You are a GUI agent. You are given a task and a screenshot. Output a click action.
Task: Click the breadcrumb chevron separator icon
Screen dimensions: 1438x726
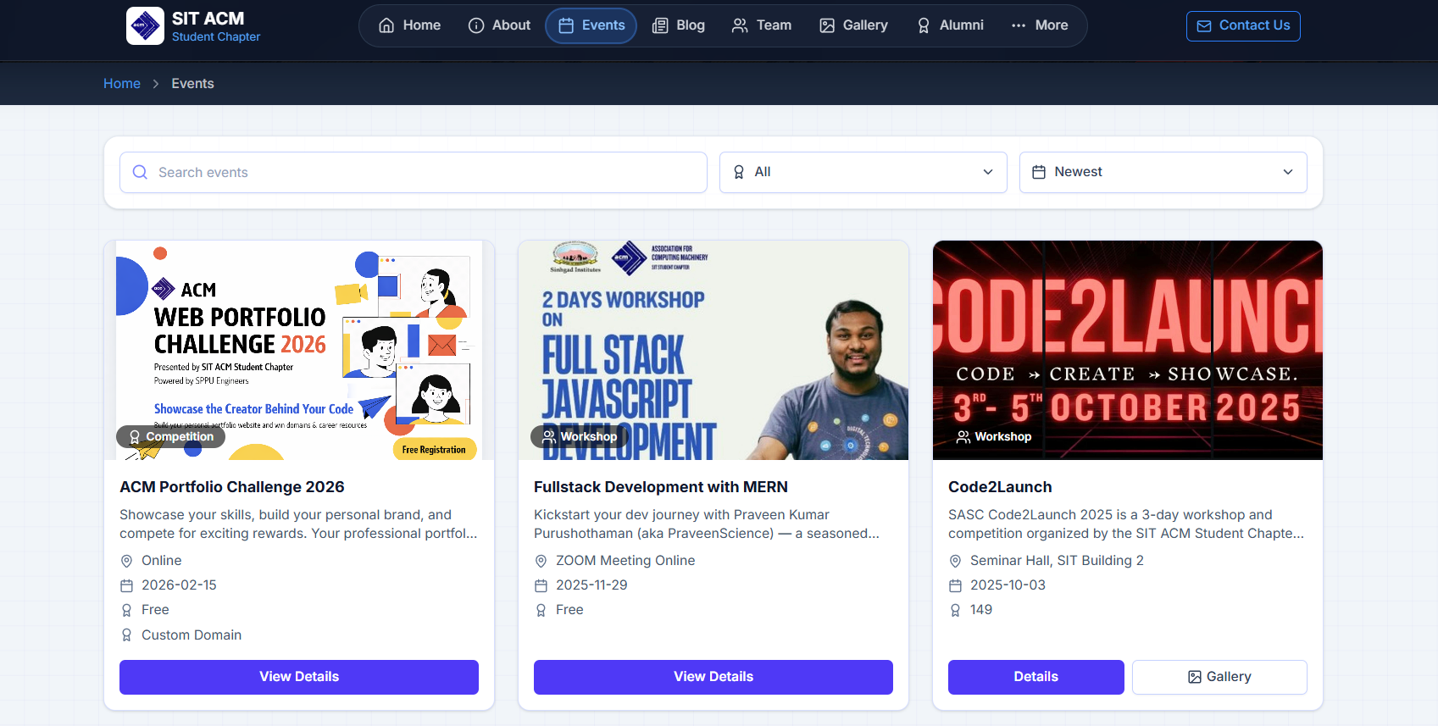(x=156, y=84)
